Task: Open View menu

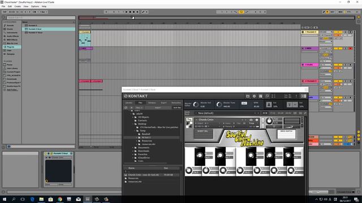Action: coord(26,6)
